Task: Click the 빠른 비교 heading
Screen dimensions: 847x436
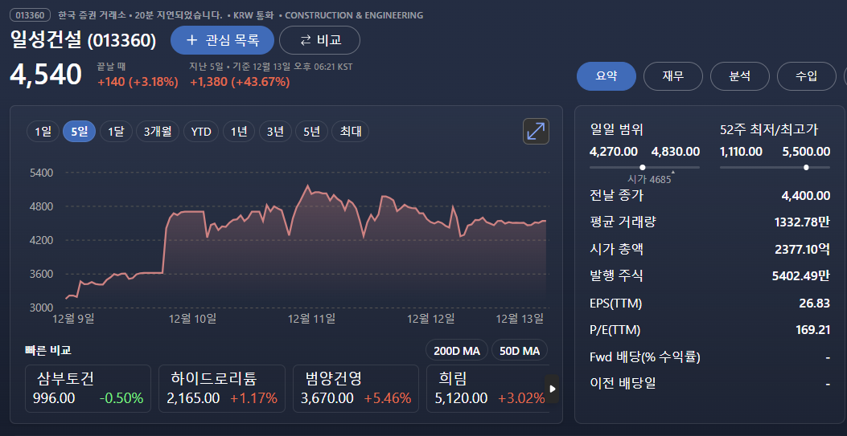Action: [x=48, y=350]
